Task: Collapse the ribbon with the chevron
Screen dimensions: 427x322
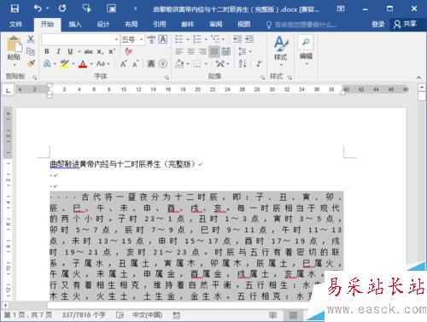Action: pos(418,77)
